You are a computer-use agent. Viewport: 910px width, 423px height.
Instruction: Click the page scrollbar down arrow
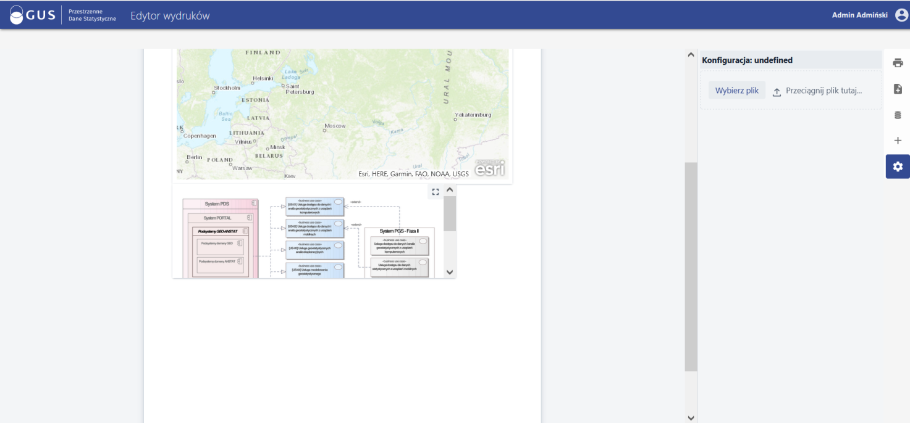click(691, 417)
